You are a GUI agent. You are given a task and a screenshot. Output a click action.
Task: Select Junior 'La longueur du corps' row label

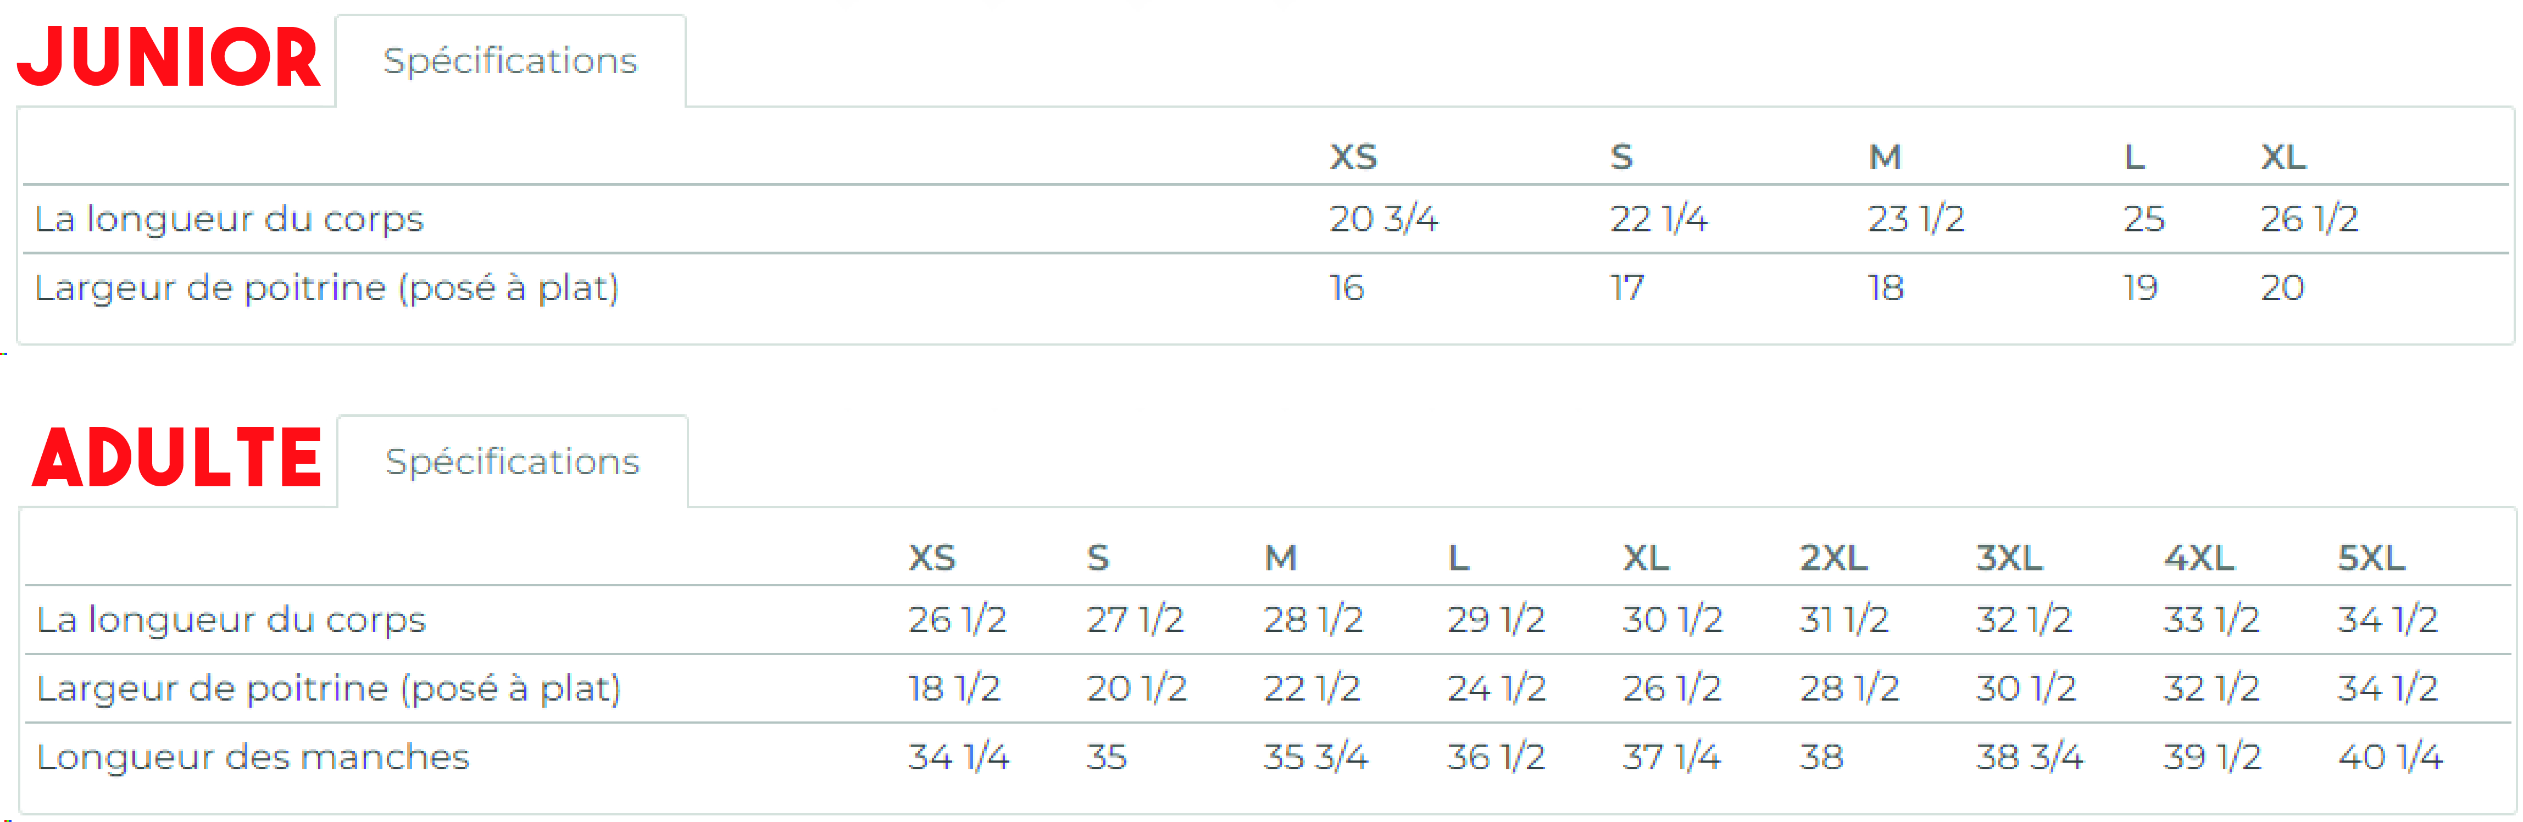tap(229, 219)
